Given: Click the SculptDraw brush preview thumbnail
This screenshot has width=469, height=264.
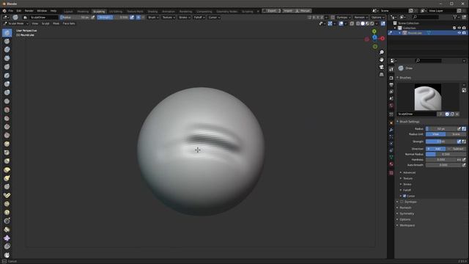Looking at the screenshot, I should pos(428,97).
